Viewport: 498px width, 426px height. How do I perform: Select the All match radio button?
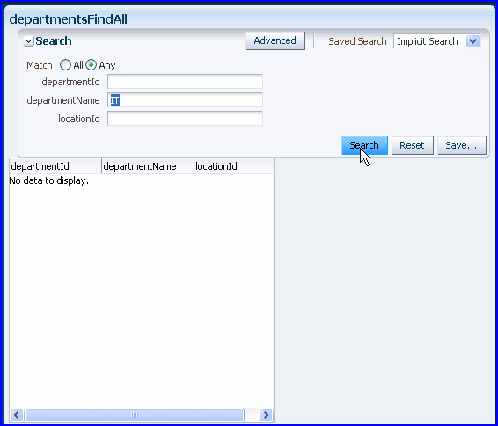65,65
